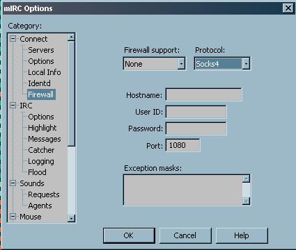Open the Highlight category
The image size is (296, 250).
point(42,128)
